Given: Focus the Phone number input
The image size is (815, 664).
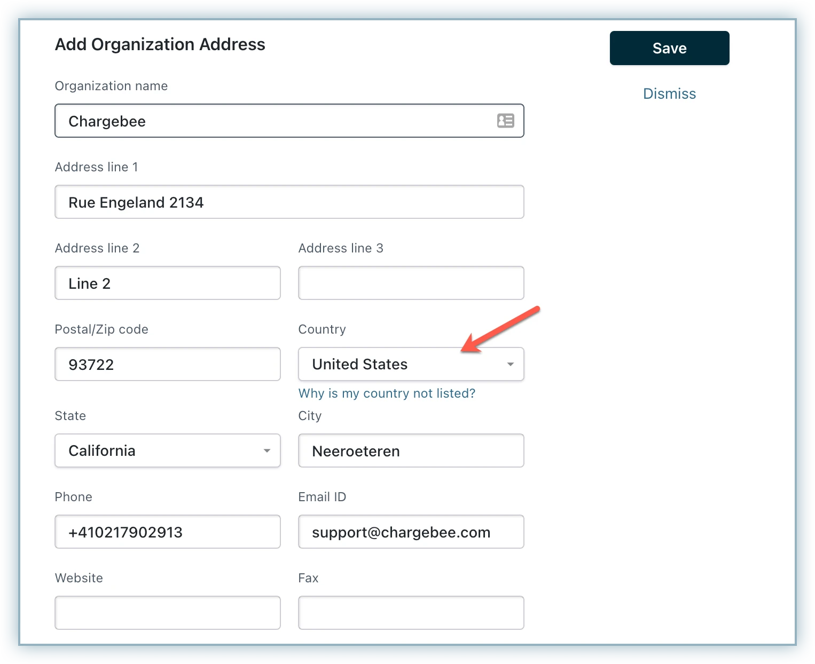Looking at the screenshot, I should click(x=167, y=532).
